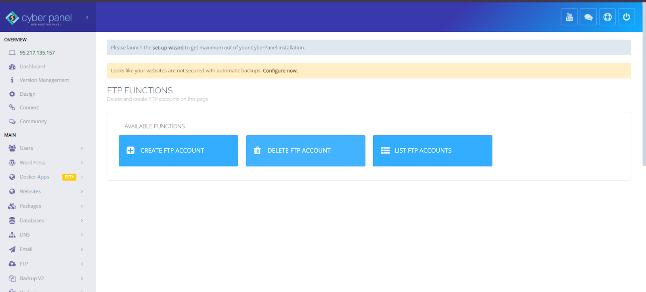Click the LIST FTP ACCOUNTS button
Screen dimensions: 646x292
click(x=432, y=151)
